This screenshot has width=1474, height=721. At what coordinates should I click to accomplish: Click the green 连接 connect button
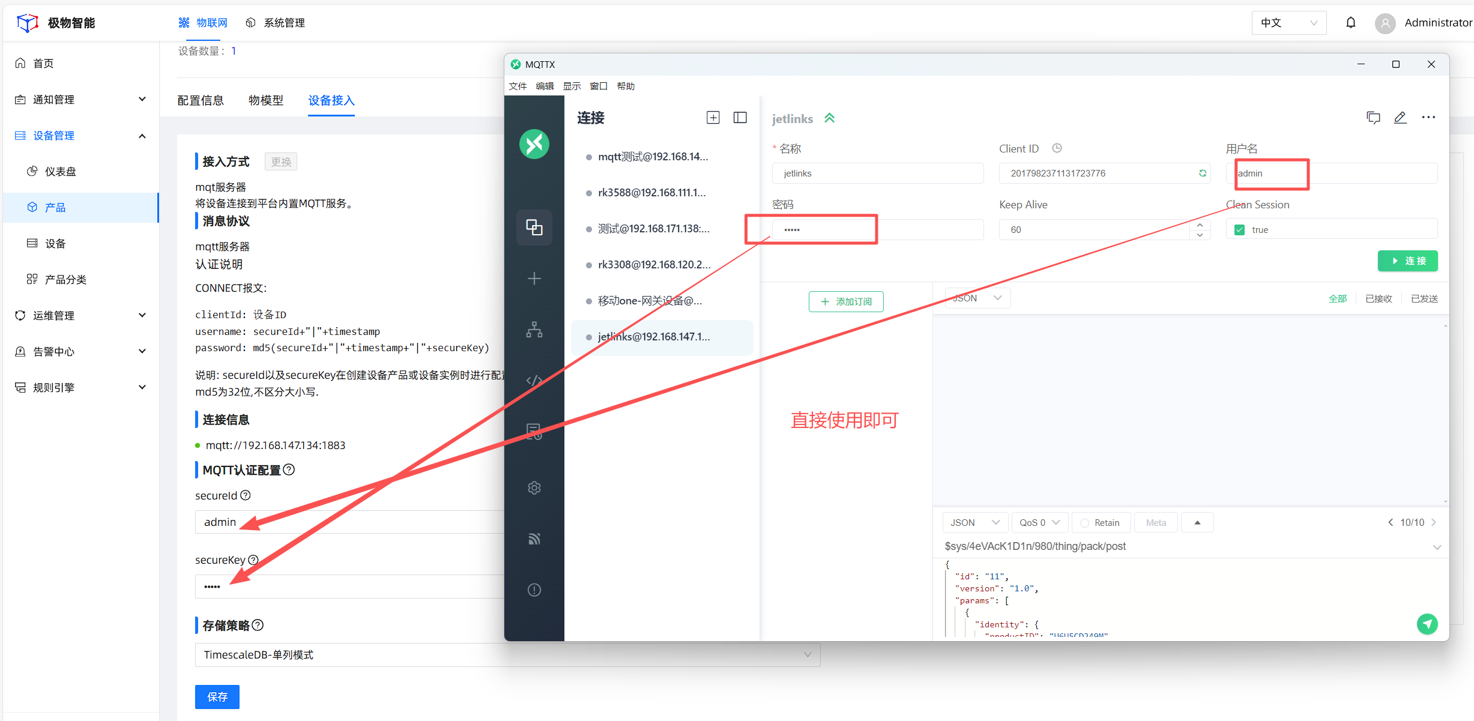[x=1407, y=261]
